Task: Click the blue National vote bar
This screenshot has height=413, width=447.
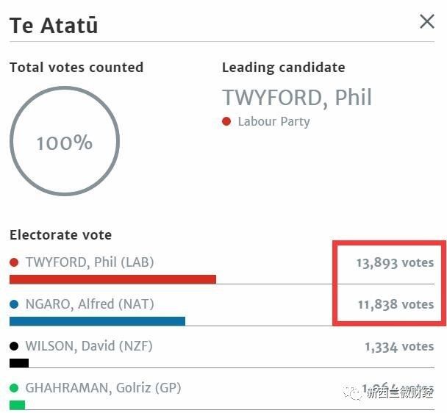Action: pos(97,321)
